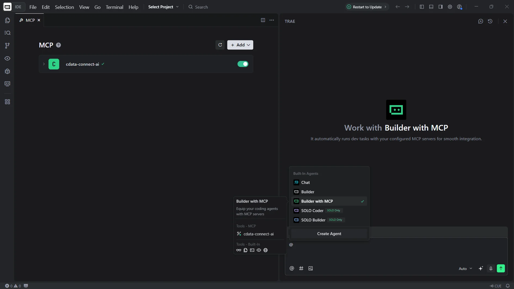This screenshot has height=289, width=514.
Task: Select Builder with MCP agent
Action: pos(329,201)
